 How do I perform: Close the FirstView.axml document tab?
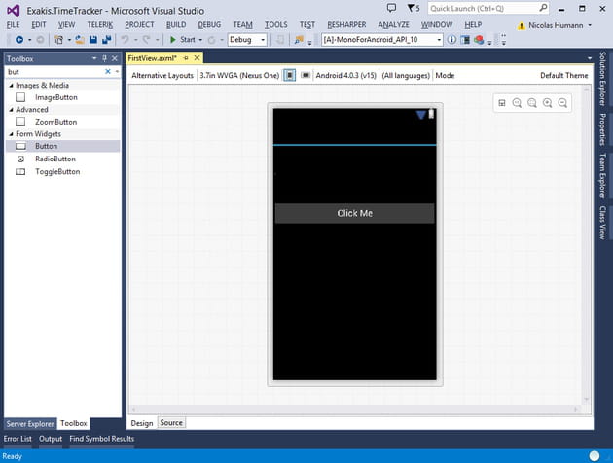coord(197,58)
